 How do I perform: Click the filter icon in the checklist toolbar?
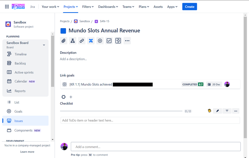click(x=227, y=111)
